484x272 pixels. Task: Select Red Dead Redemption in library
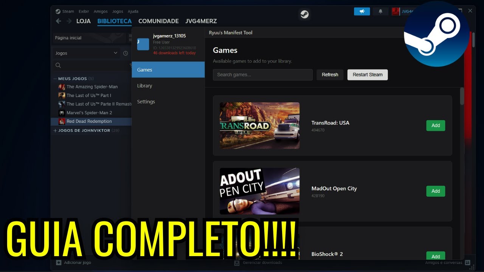[x=91, y=121]
